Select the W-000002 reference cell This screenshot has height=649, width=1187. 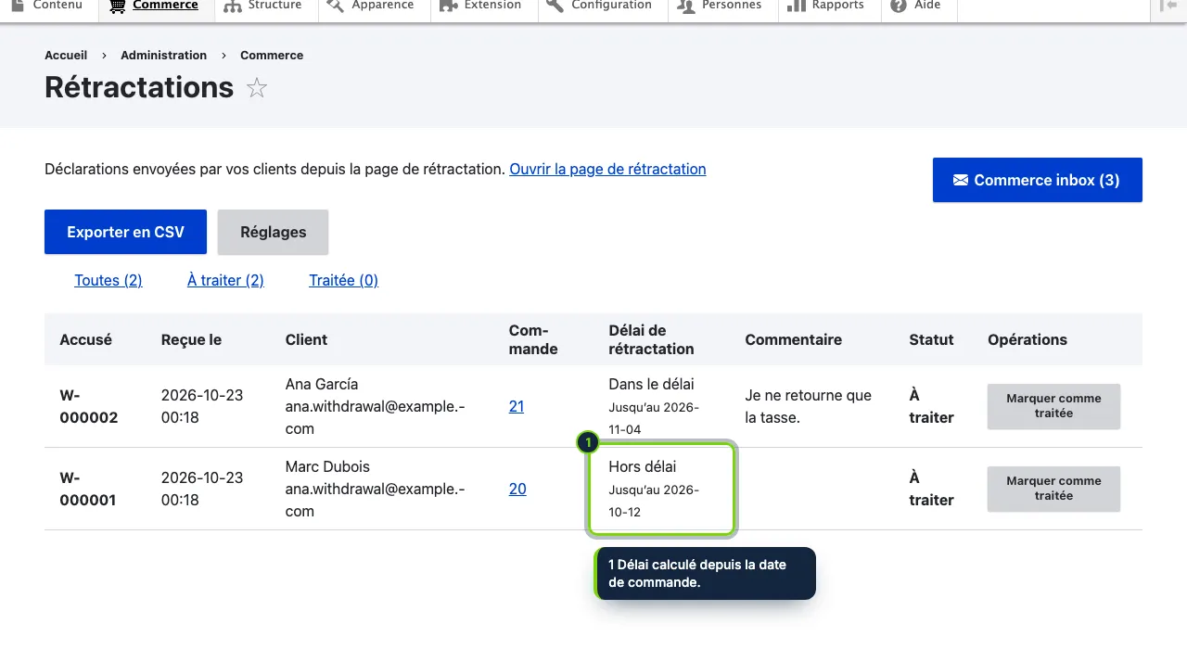coord(89,406)
